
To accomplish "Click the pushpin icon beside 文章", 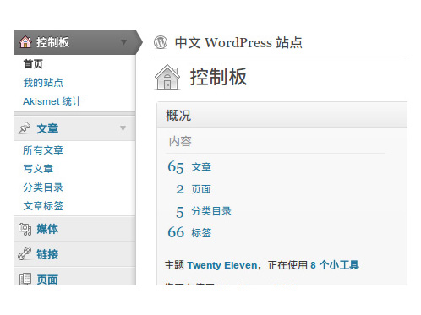I will coord(25,128).
